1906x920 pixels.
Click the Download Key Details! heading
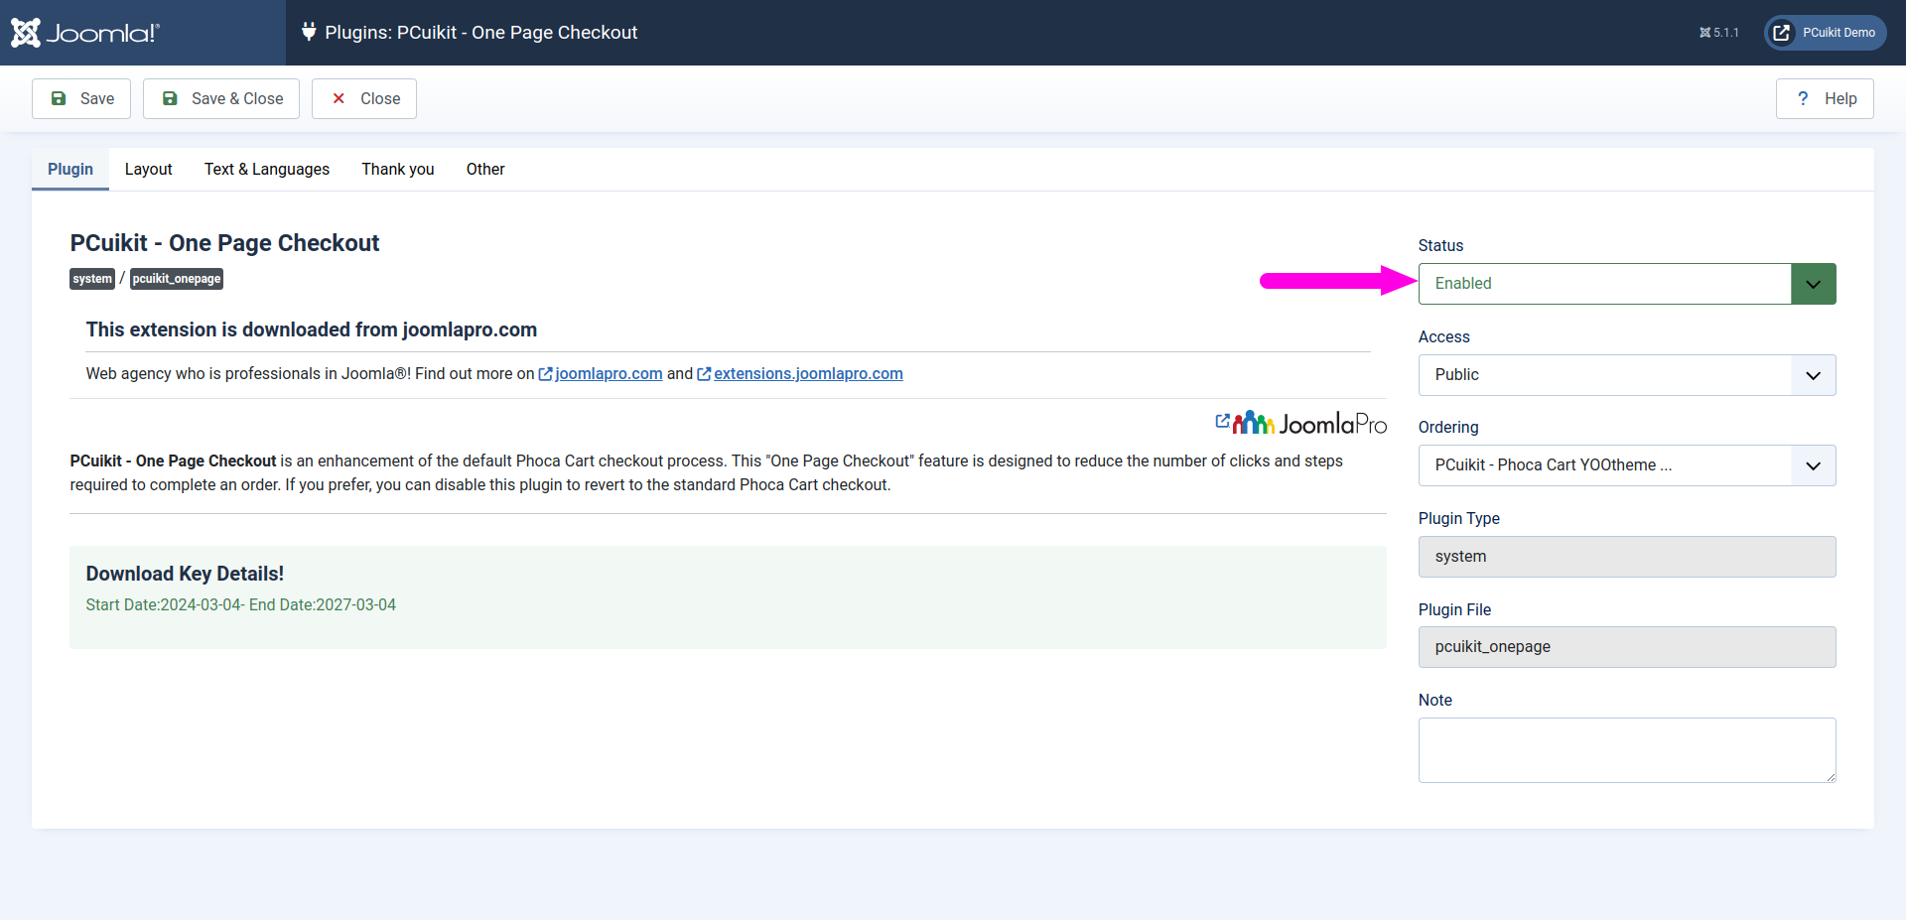[x=185, y=574]
